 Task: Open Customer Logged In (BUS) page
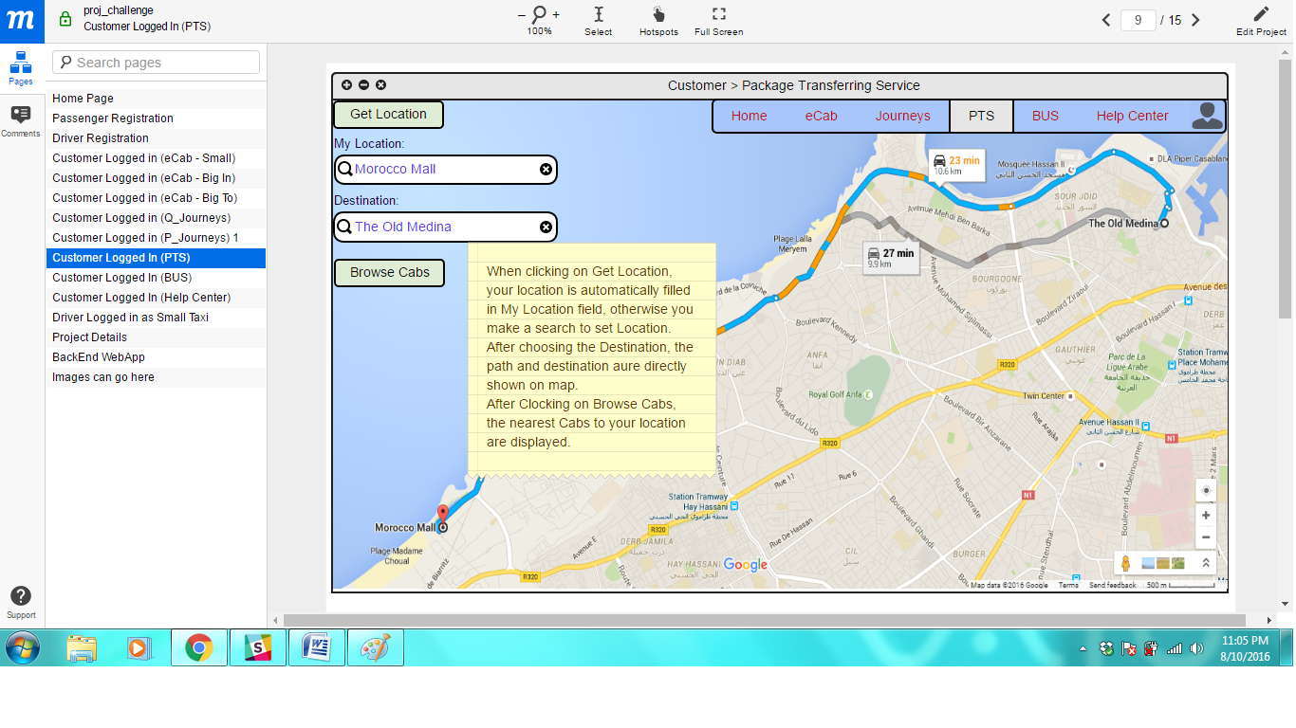[156, 278]
